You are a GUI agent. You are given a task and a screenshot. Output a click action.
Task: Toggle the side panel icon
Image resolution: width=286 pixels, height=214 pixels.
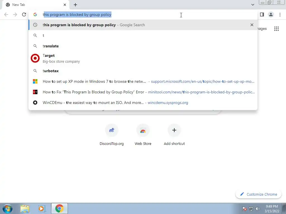click(262, 14)
